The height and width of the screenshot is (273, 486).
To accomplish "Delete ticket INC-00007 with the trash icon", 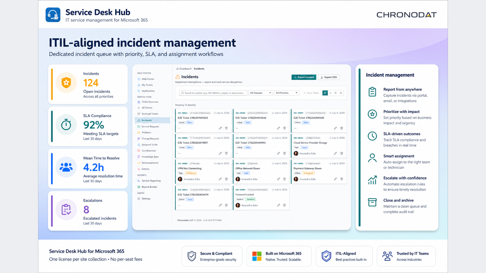I will coord(342,128).
